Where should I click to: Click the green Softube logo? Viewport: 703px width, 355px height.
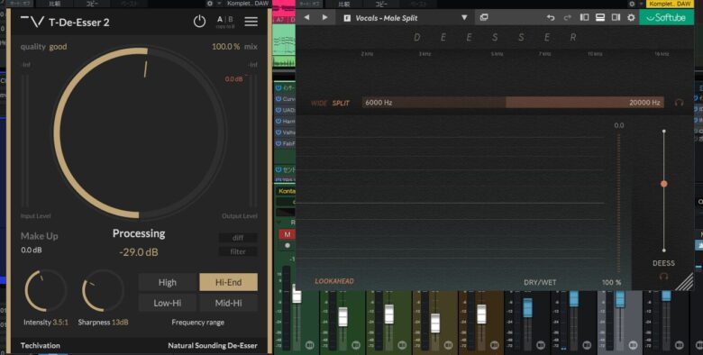pos(666,17)
